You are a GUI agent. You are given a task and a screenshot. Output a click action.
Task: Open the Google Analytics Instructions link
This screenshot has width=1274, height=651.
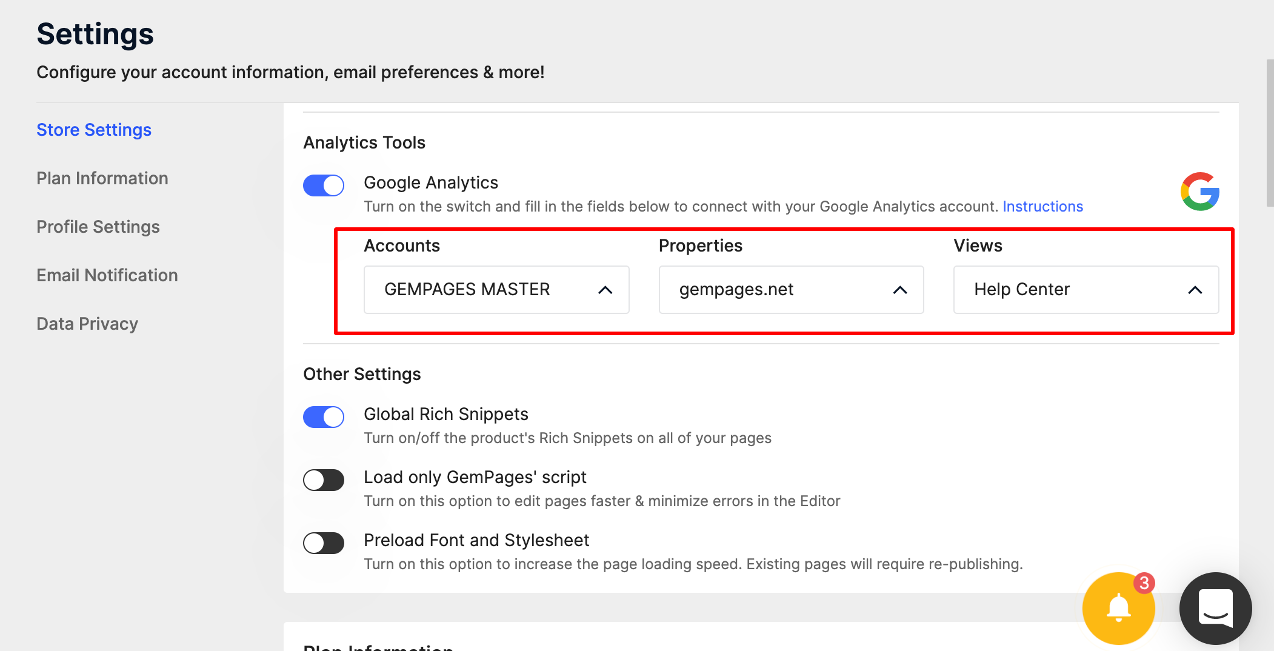coord(1042,207)
